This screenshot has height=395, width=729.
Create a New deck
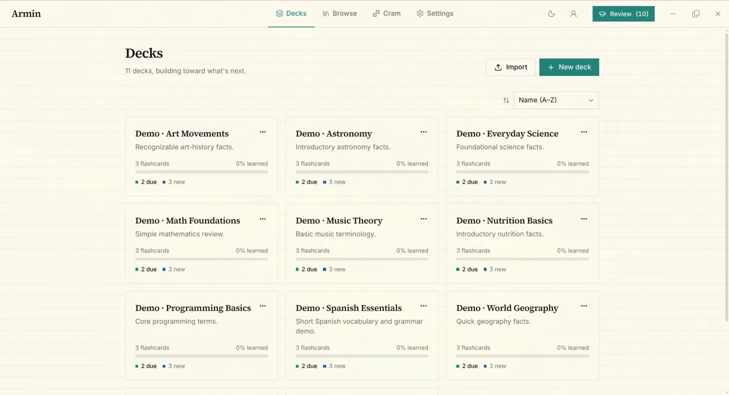click(x=569, y=67)
